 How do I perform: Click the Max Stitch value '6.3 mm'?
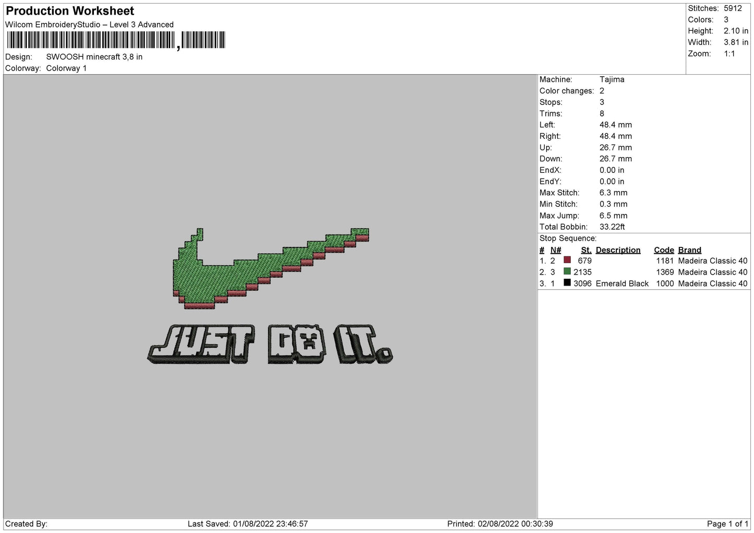coord(614,193)
